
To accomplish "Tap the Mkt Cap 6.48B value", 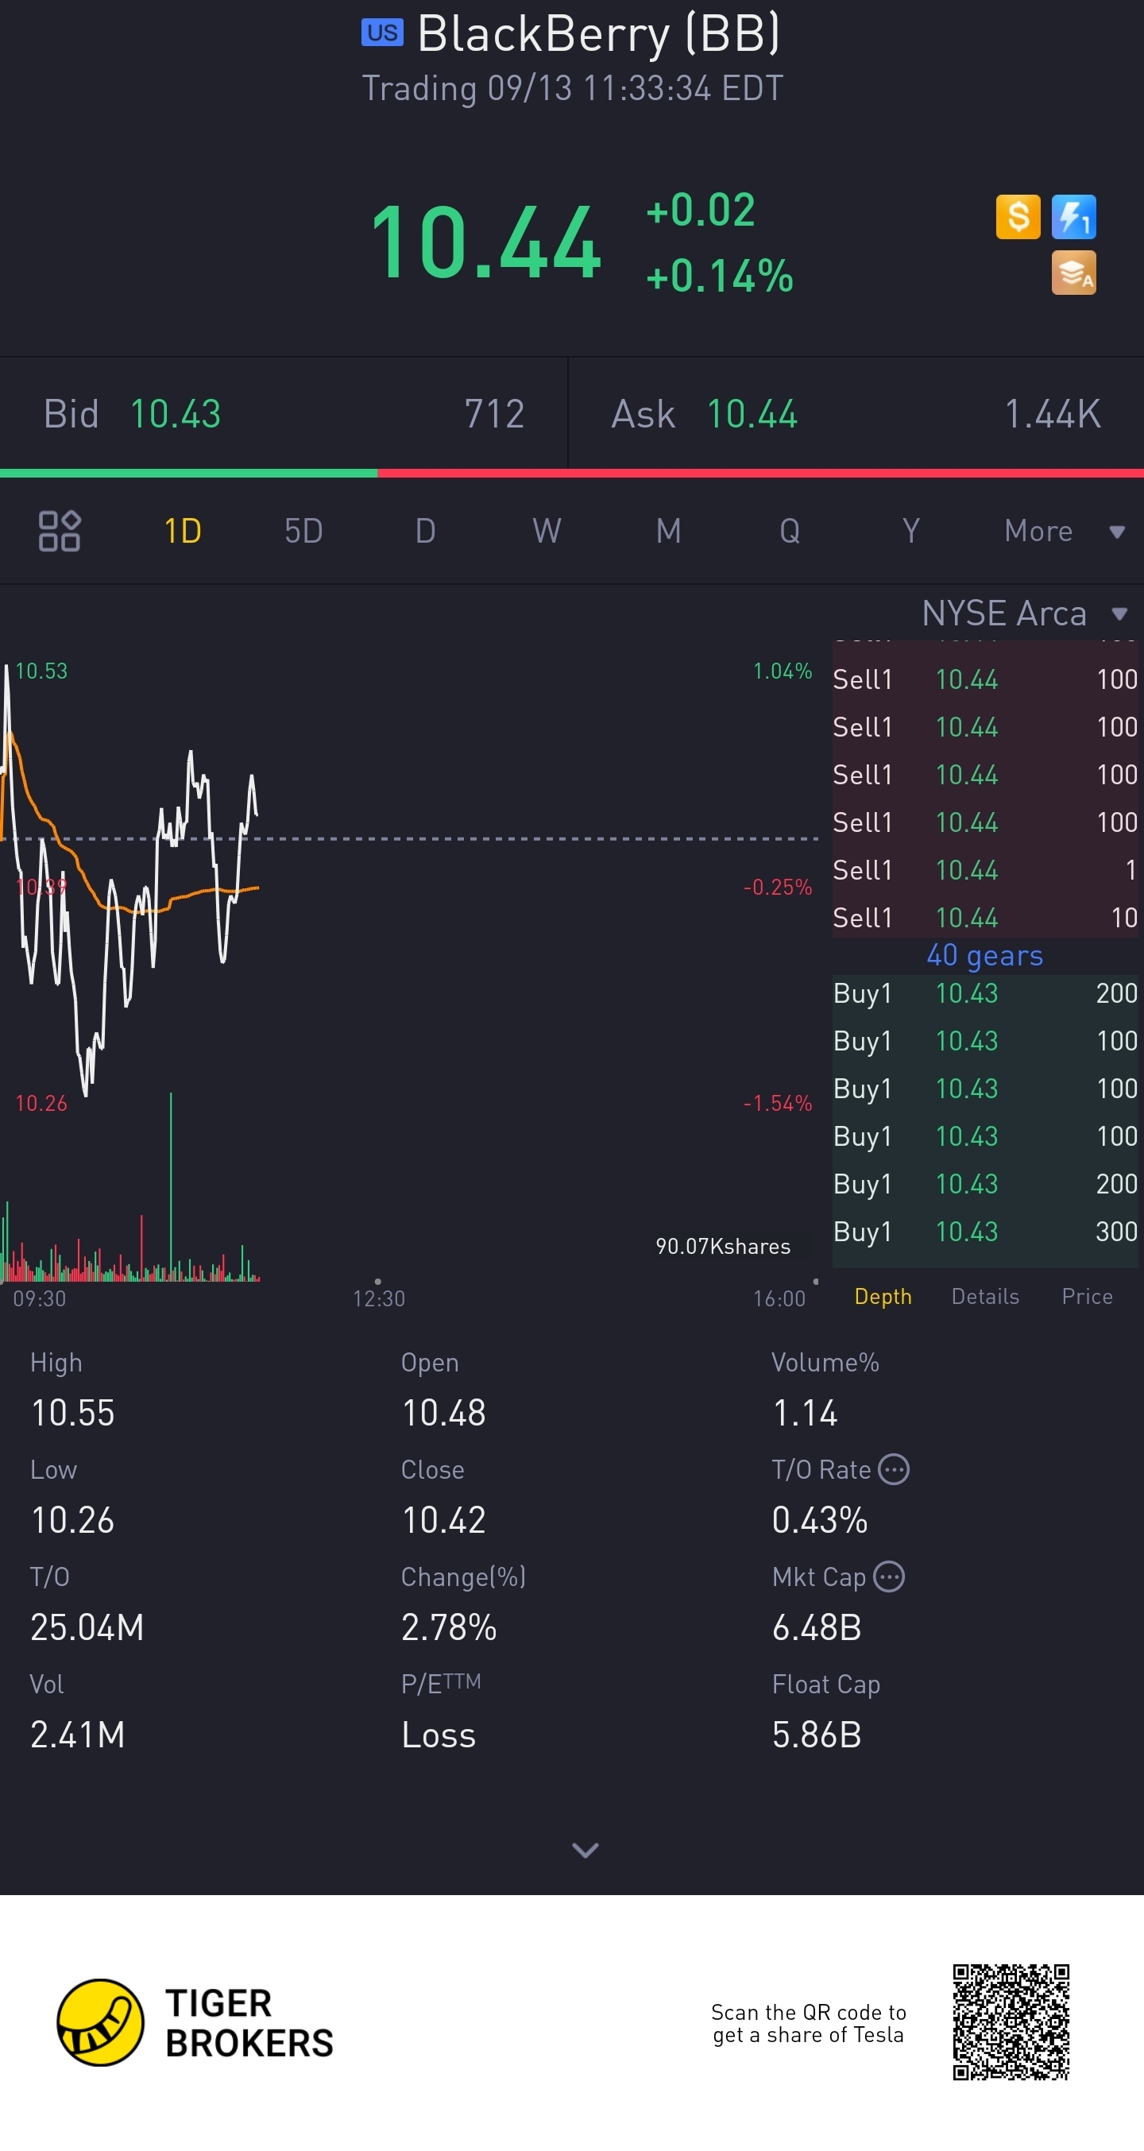I will (x=817, y=1627).
